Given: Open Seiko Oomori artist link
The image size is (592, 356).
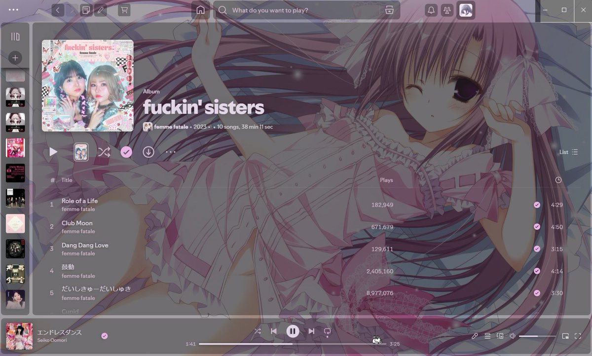Looking at the screenshot, I should (x=52, y=340).
